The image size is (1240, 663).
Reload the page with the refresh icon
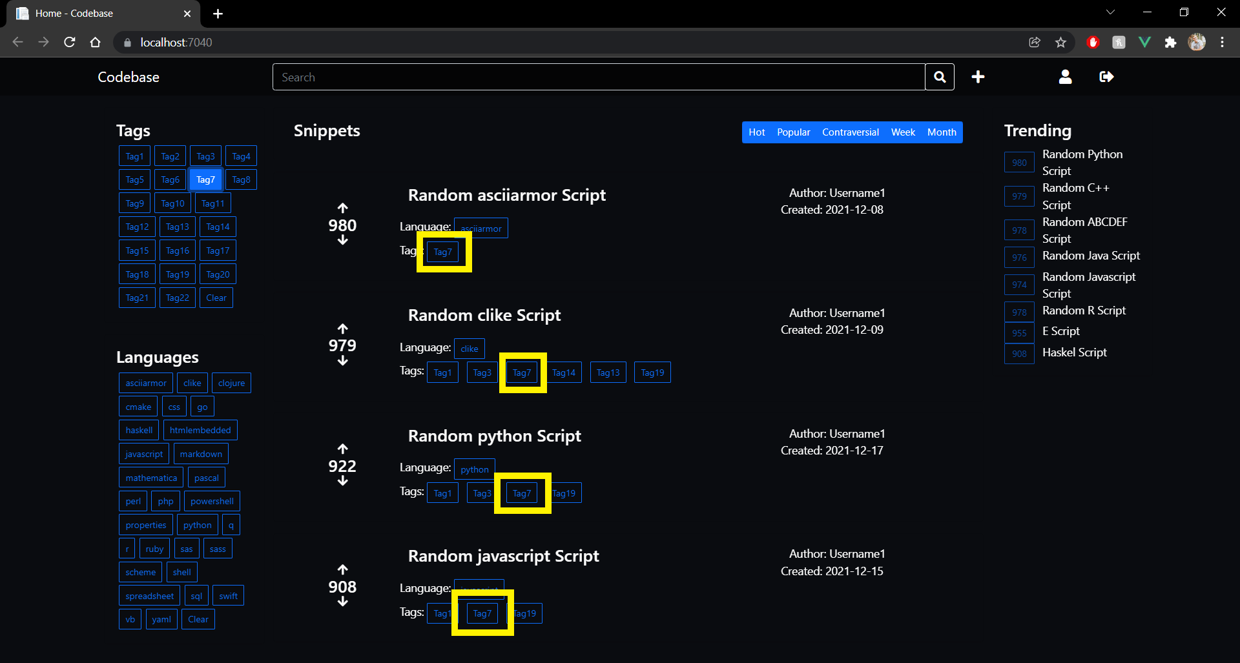click(x=69, y=42)
